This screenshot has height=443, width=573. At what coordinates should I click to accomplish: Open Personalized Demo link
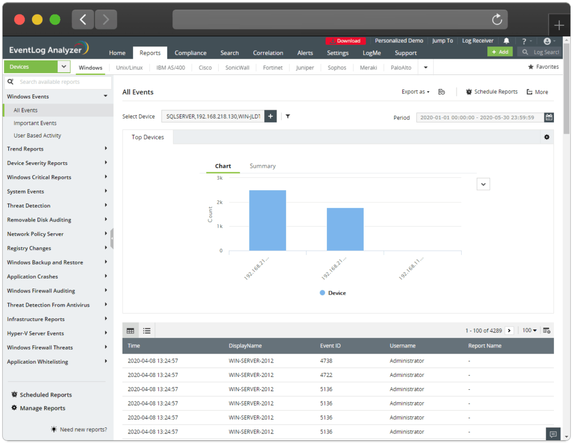pyautogui.click(x=398, y=40)
